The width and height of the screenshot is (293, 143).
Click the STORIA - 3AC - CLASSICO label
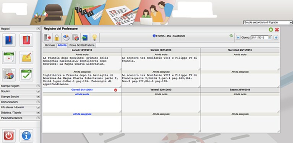[170, 36]
